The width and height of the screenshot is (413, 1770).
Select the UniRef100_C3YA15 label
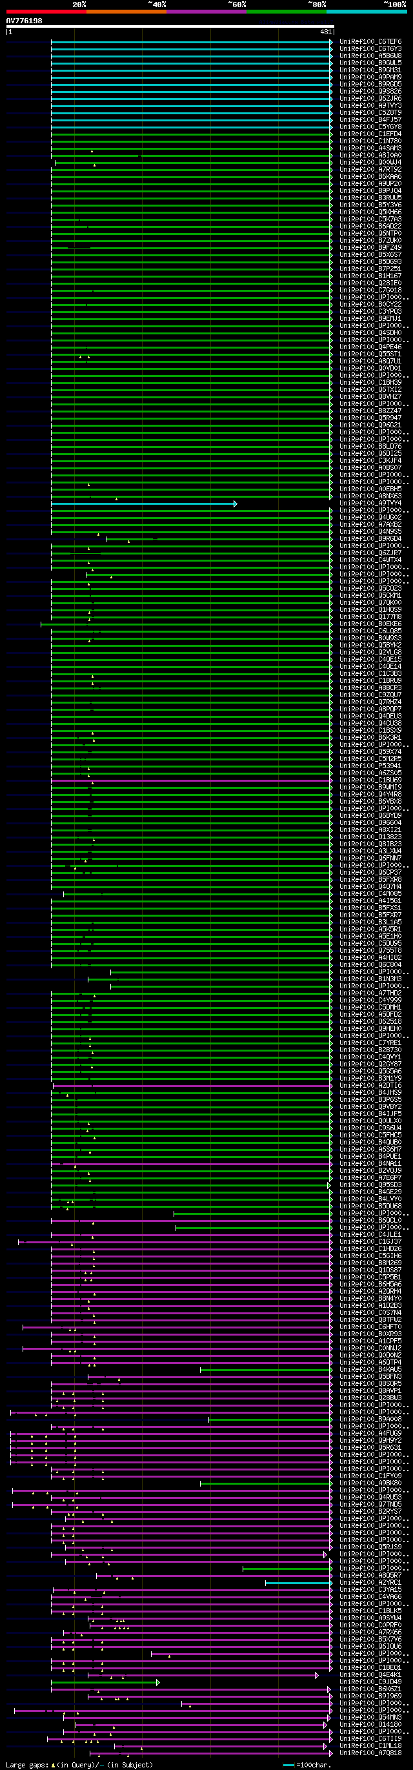[x=370, y=1590]
